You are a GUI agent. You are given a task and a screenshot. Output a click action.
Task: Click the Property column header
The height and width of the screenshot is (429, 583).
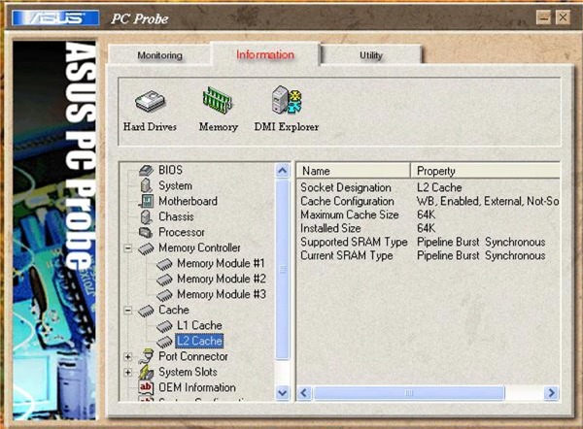pyautogui.click(x=485, y=171)
